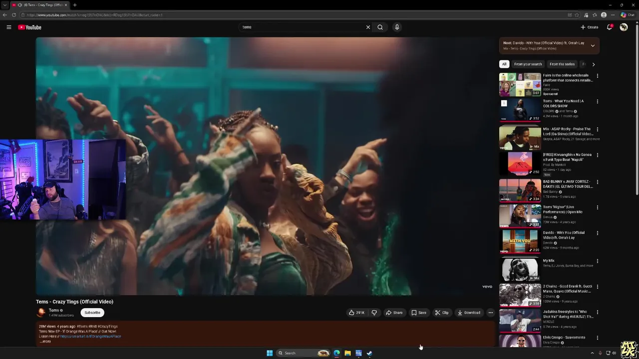Screen dimensions: 639x359
Task: Download the current video
Action: [x=469, y=313]
